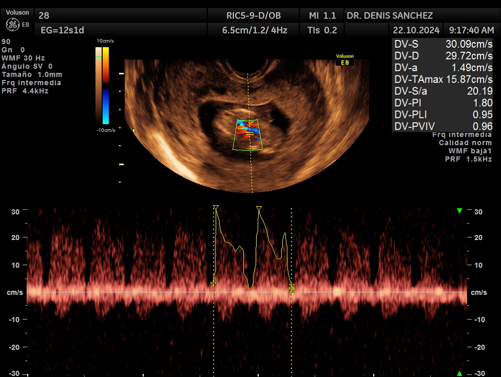Click the PRF 4.4kHz parameter text
This screenshot has width=501, height=377.
(x=25, y=91)
